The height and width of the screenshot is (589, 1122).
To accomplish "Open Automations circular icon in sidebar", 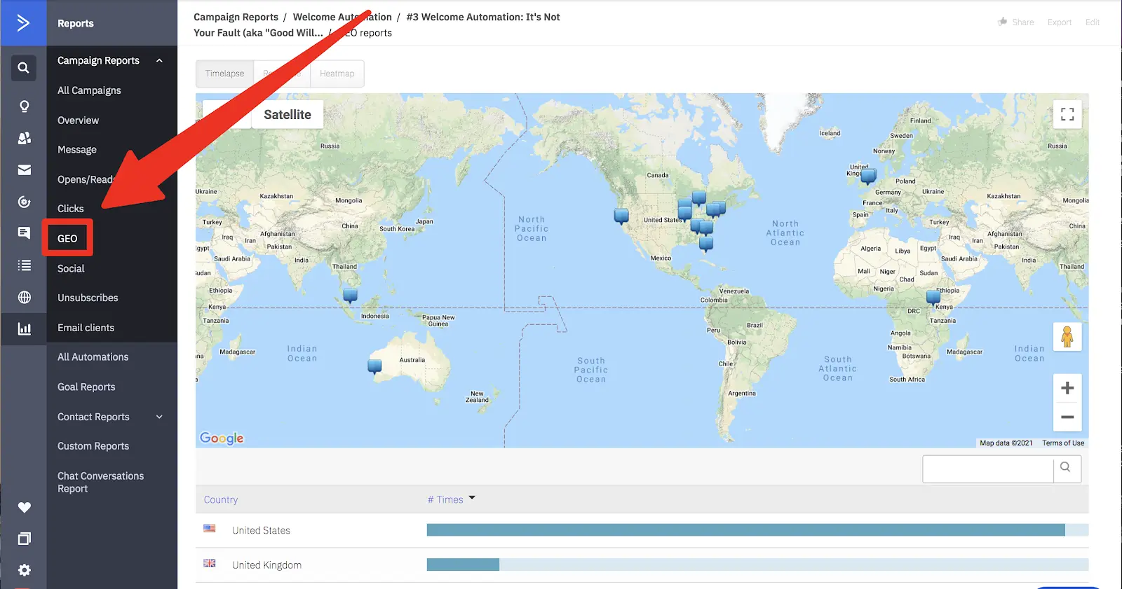I will tap(24, 202).
